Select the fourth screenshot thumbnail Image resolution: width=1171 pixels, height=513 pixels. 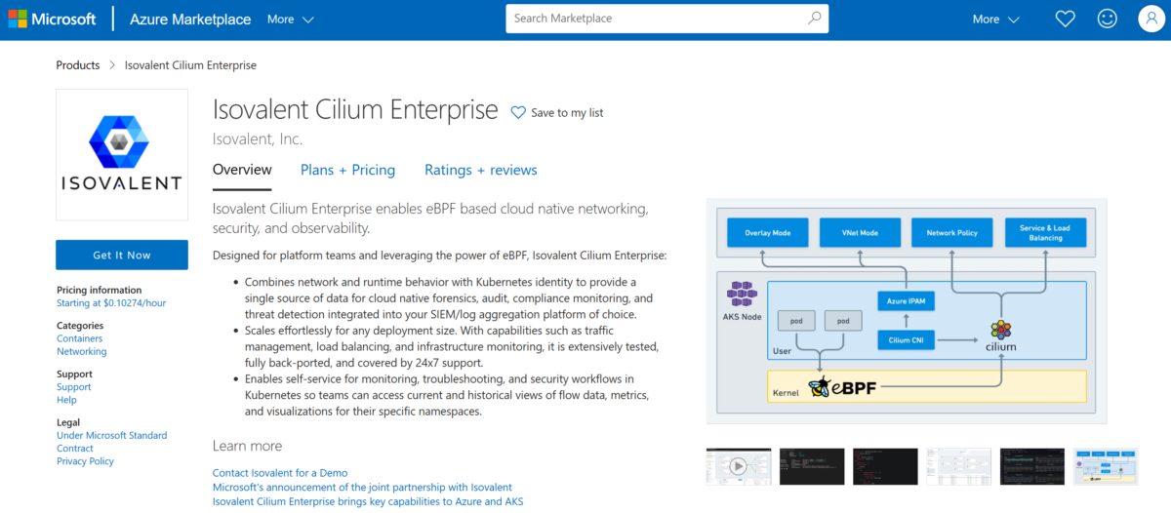coord(958,466)
